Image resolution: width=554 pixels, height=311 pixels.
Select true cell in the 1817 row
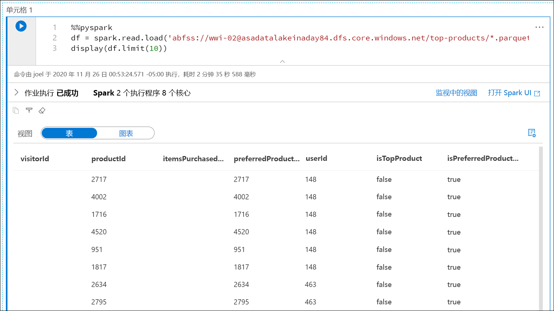[454, 267]
